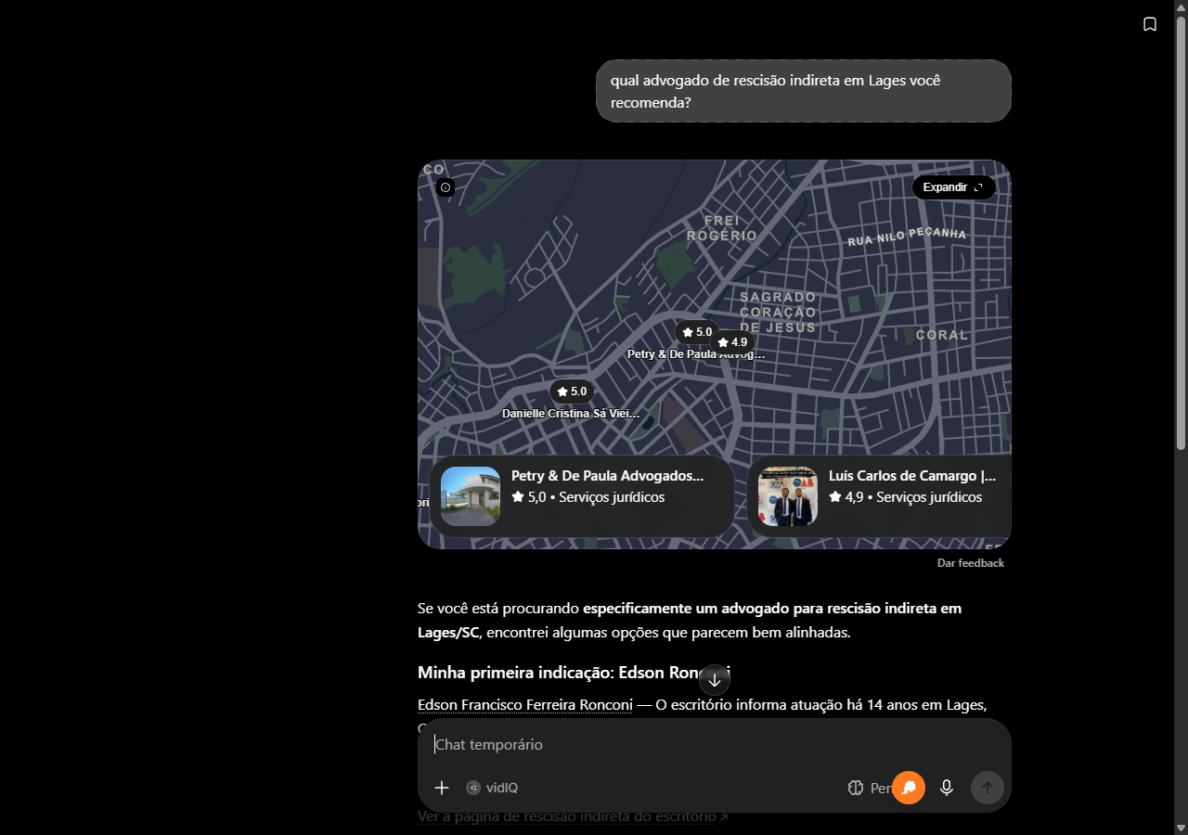Click the thinking mode icon in composer
Viewport: 1188px width, 835px height.
(x=856, y=788)
